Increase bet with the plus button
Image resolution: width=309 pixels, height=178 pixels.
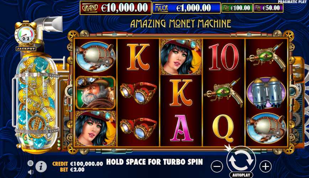pos(266,167)
